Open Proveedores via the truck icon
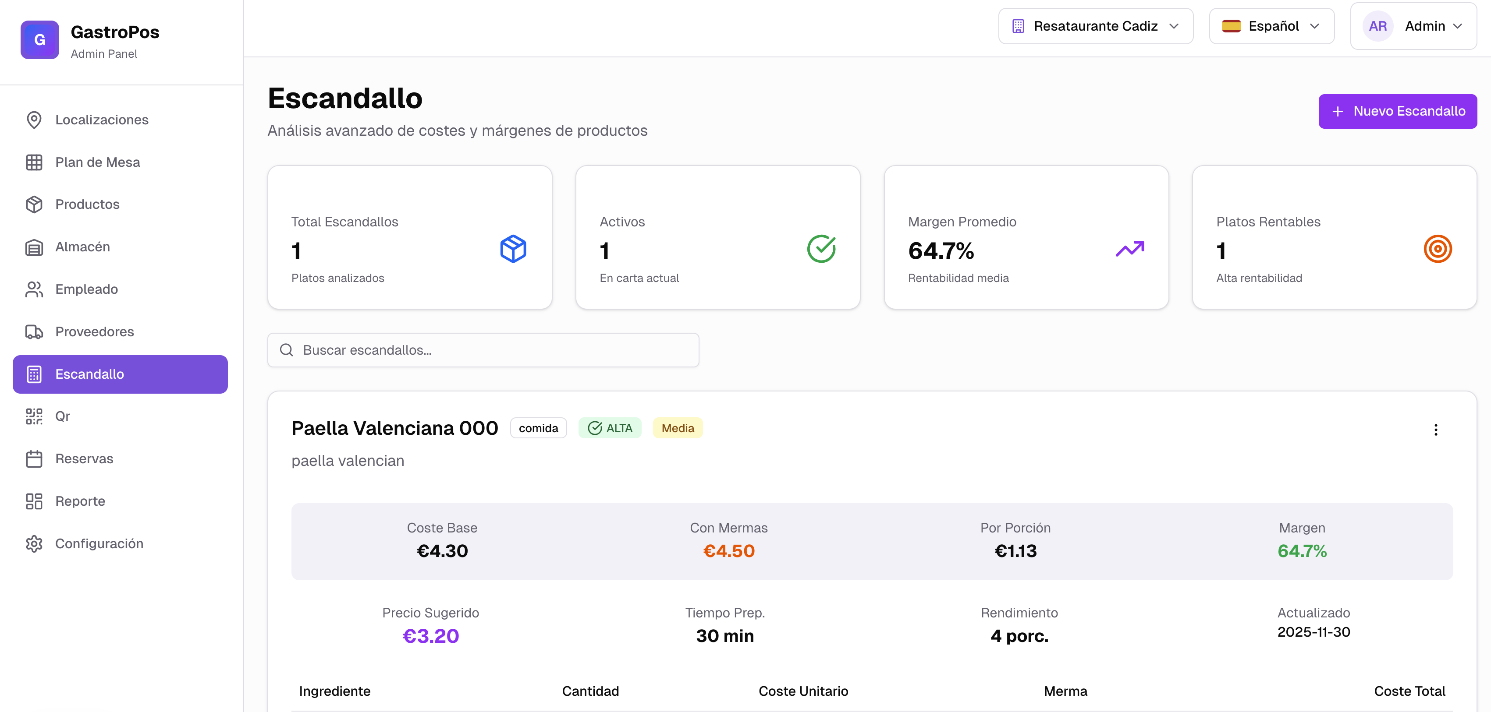Viewport: 1491px width, 712px height. [x=34, y=331]
